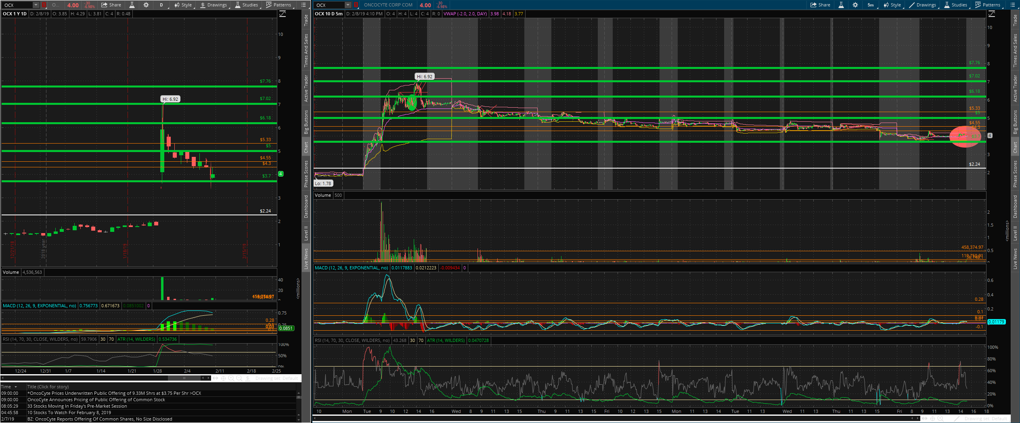The width and height of the screenshot is (1020, 423).
Task: Switch to the Level II side tab on far right
Action: click(1015, 233)
